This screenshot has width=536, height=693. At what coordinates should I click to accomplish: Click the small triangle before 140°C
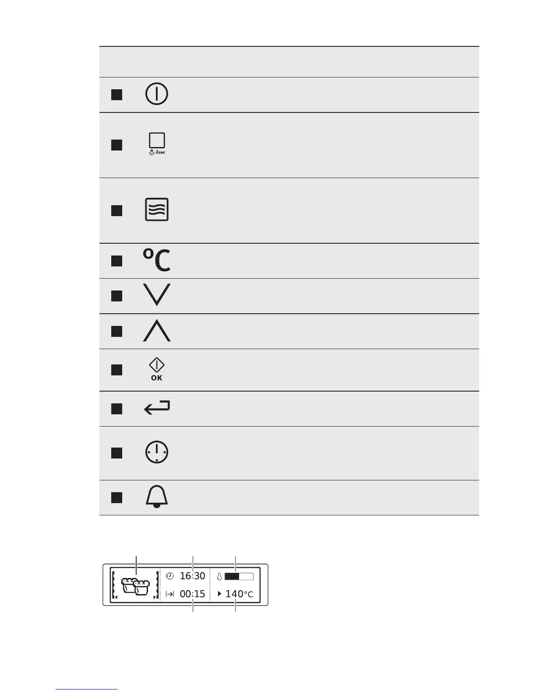click(x=219, y=594)
